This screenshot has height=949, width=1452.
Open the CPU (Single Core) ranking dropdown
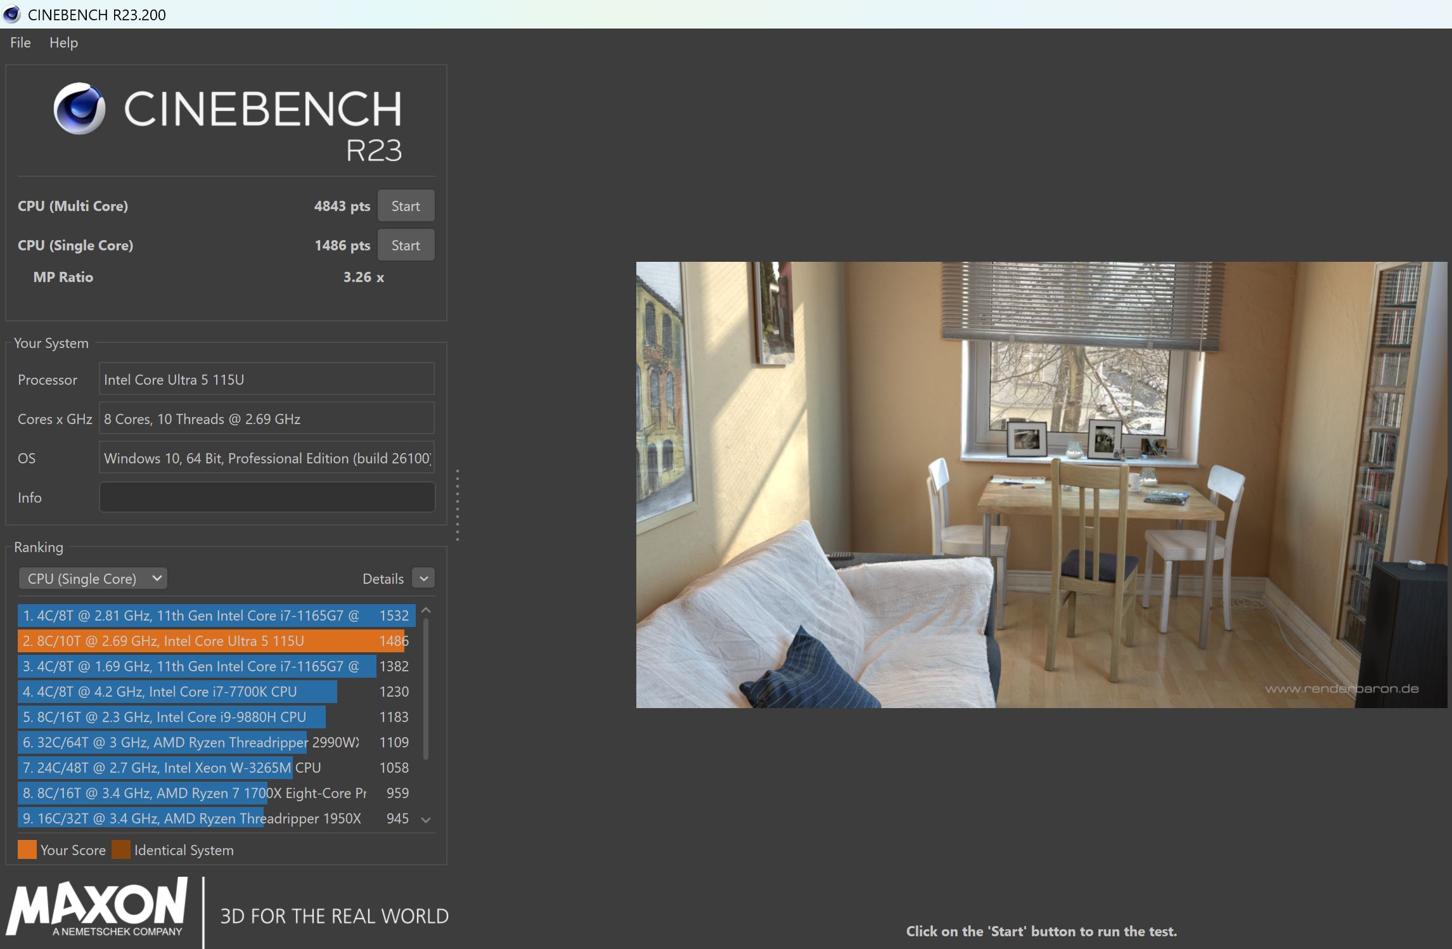(93, 578)
